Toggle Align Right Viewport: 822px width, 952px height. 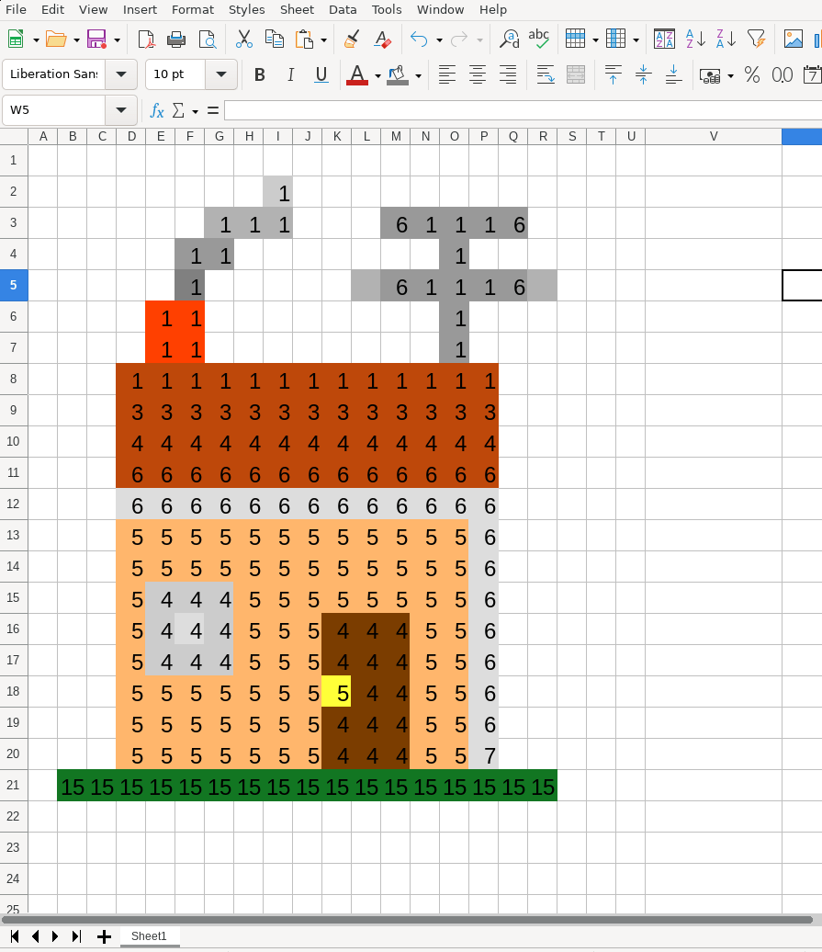click(x=508, y=74)
